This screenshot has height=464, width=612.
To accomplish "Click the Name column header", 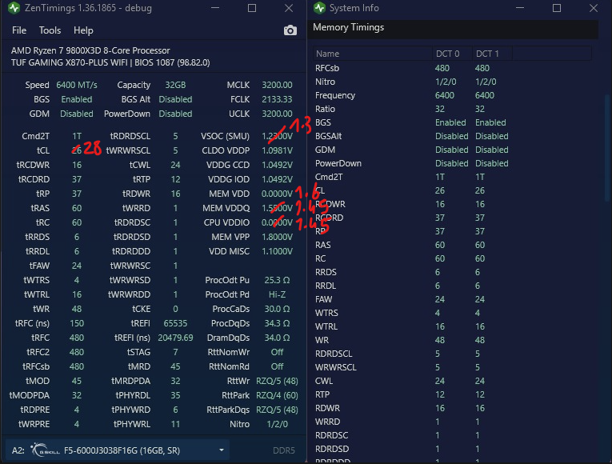I will (373, 54).
